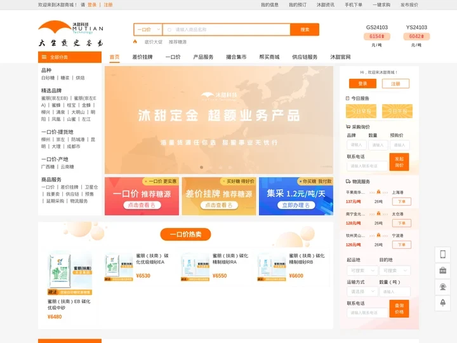Image resolution: width=457 pixels, height=343 pixels.
Task: Focus the 数量(吨) tonnage input field
Action: (x=395, y=292)
